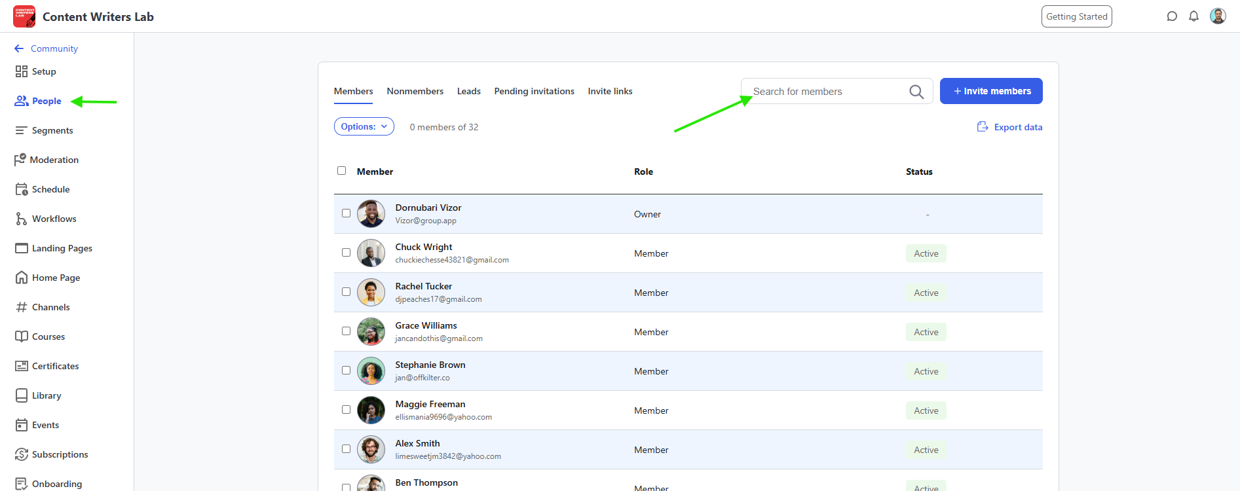Open the notifications bell
This screenshot has width=1240, height=491.
[x=1193, y=16]
